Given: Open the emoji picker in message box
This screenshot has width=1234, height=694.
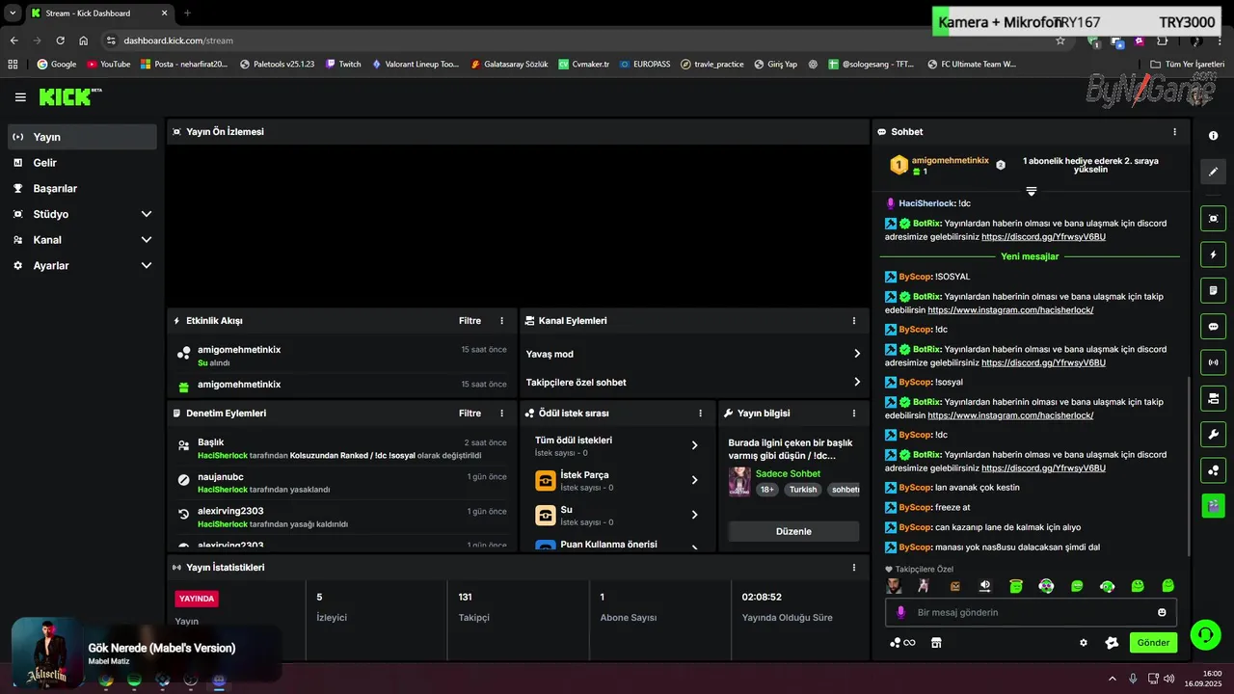Looking at the screenshot, I should click(1162, 612).
